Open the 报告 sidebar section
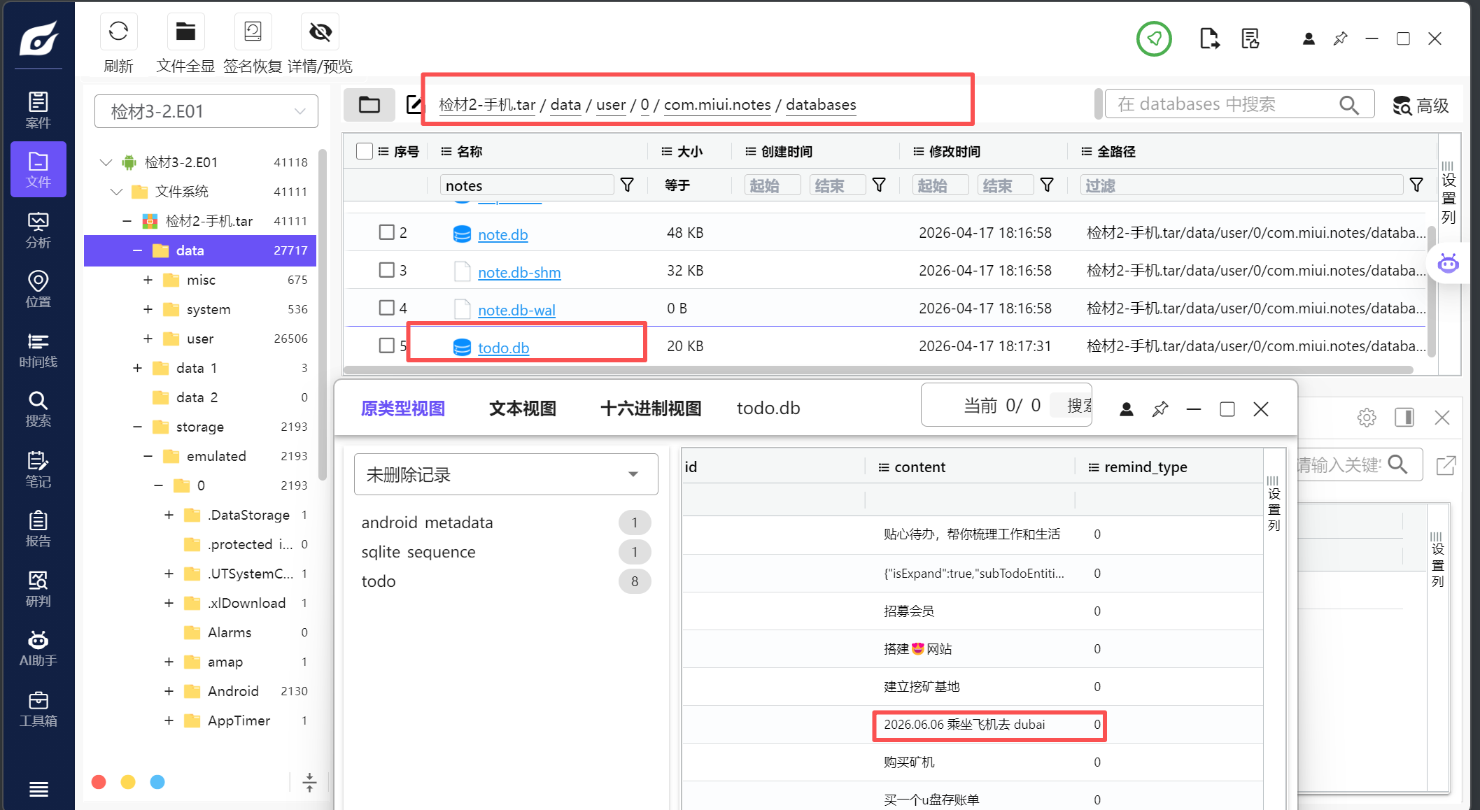 click(38, 529)
